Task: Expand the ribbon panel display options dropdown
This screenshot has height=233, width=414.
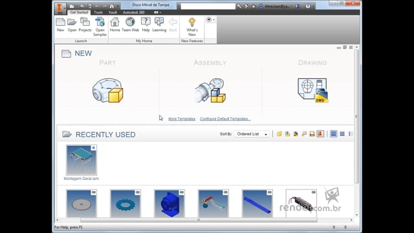Action: point(210,20)
